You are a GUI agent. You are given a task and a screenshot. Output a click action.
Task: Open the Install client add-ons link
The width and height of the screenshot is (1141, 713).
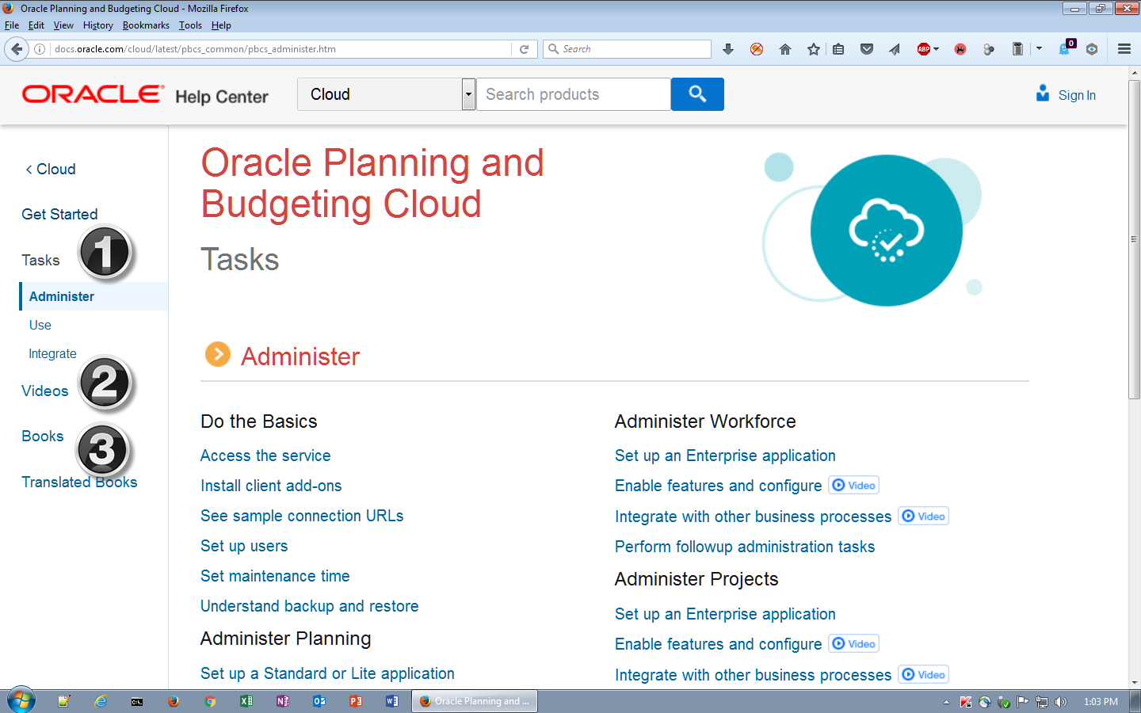271,486
